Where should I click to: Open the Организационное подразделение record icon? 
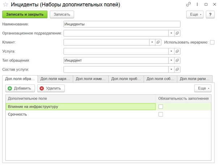click(177, 33)
